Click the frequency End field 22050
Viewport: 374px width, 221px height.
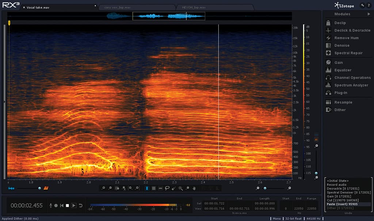pos(299,209)
